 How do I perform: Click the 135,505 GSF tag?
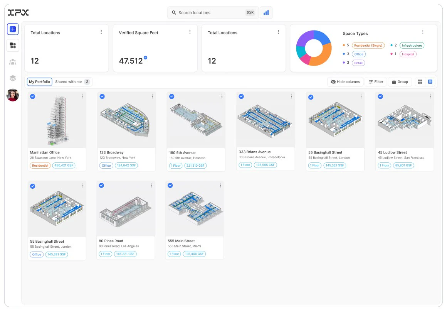click(265, 165)
